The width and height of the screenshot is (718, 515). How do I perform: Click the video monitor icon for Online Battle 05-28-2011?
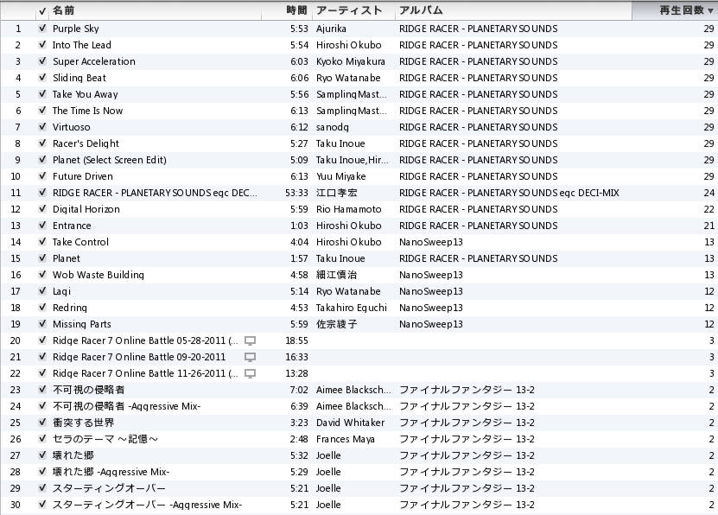pos(250,340)
